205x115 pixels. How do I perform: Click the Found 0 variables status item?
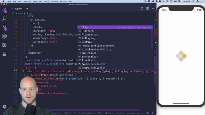click(x=135, y=113)
